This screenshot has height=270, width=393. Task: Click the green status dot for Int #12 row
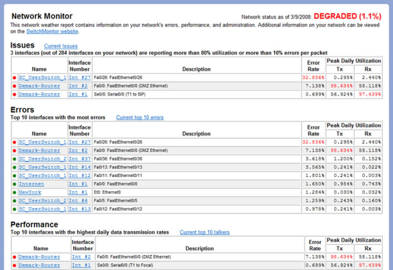tap(14, 175)
